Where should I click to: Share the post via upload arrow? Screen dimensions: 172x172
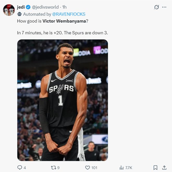click(x=164, y=168)
